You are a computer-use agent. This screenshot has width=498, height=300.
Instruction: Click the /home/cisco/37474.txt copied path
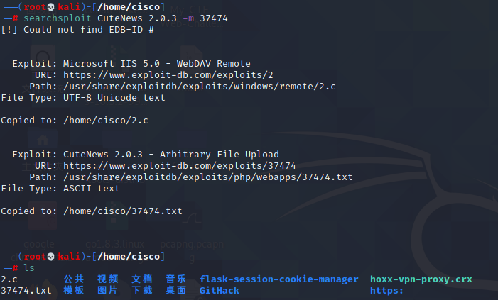[123, 211]
